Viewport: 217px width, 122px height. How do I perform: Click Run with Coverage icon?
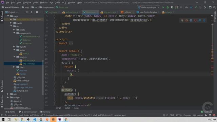(x=172, y=7)
